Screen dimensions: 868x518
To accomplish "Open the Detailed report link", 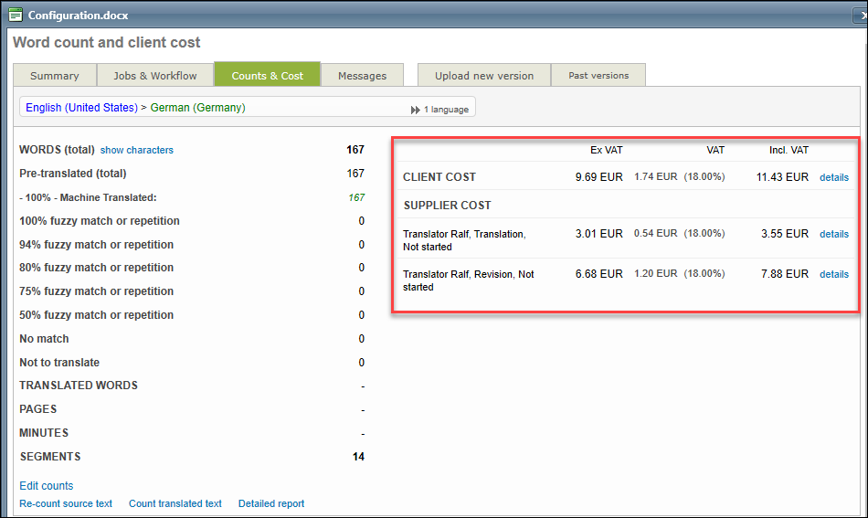I will [271, 503].
